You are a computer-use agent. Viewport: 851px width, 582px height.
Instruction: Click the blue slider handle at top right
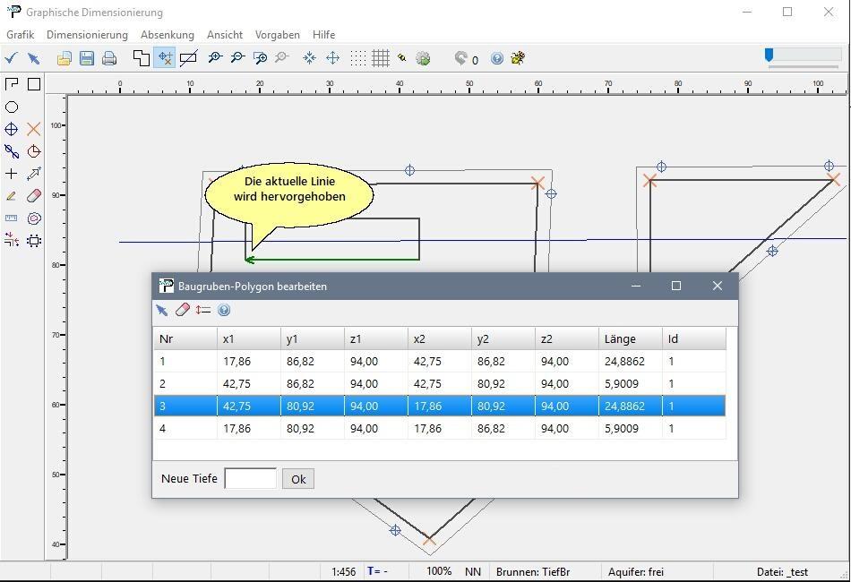pos(769,56)
